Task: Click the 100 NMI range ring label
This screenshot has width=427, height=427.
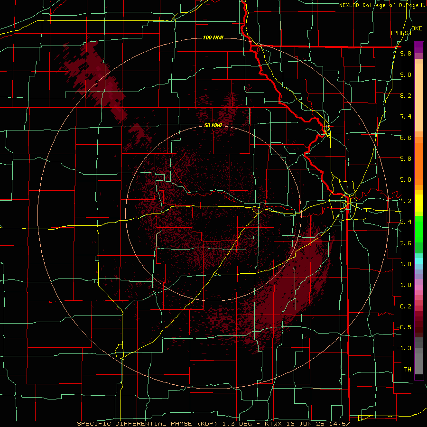Action: click(x=213, y=37)
